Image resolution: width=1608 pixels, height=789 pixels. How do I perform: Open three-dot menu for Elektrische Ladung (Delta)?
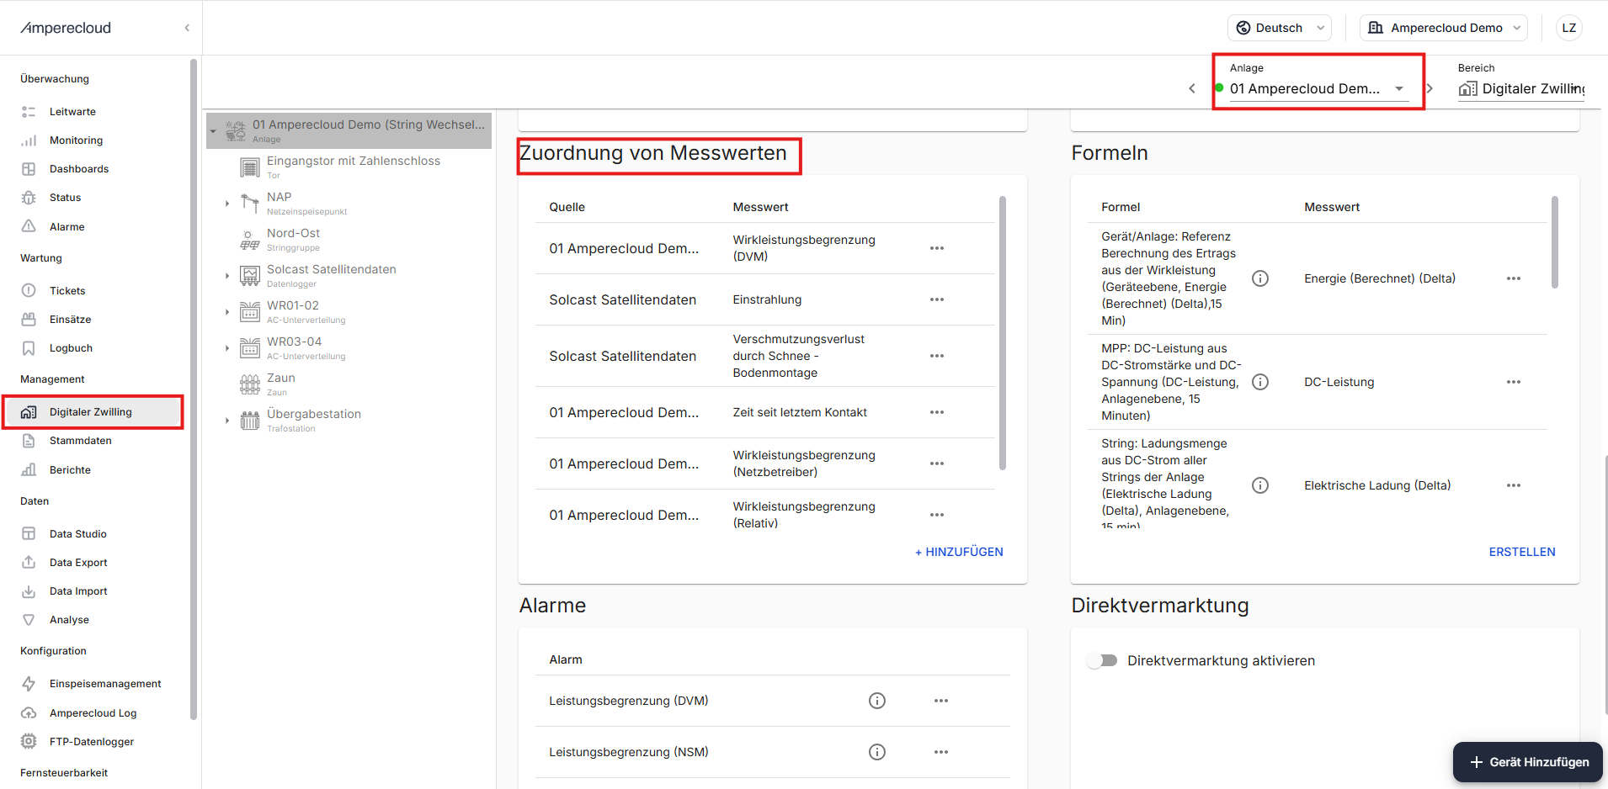[1513, 485]
